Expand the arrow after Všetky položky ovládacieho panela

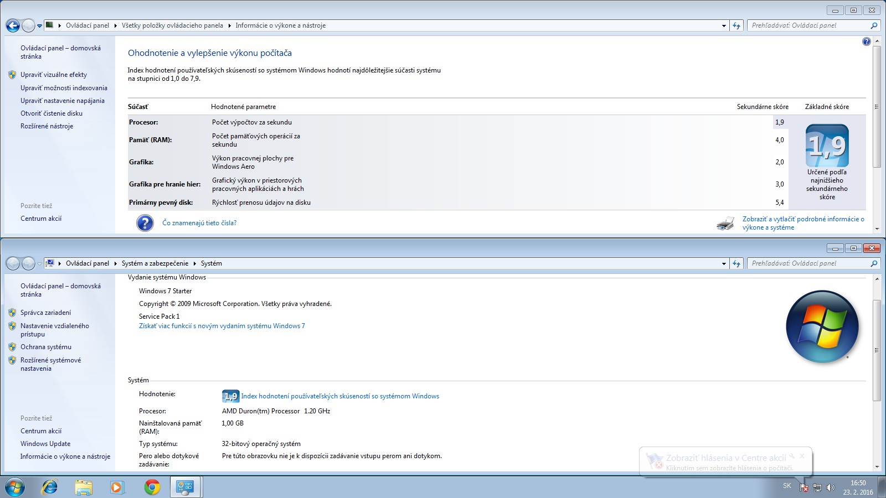229,25
